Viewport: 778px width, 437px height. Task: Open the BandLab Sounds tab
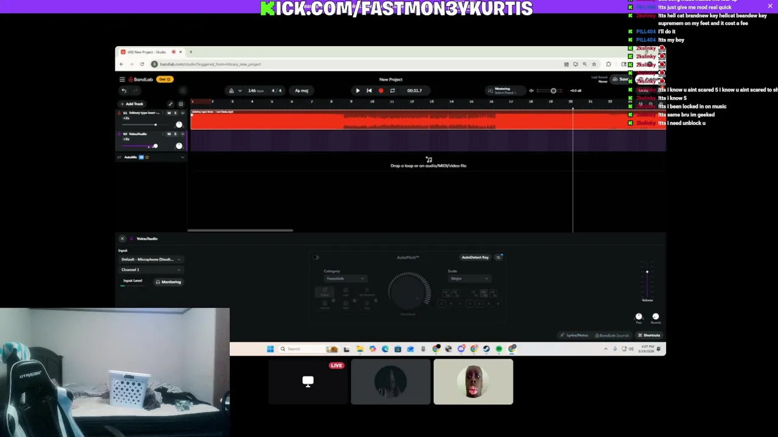click(612, 336)
